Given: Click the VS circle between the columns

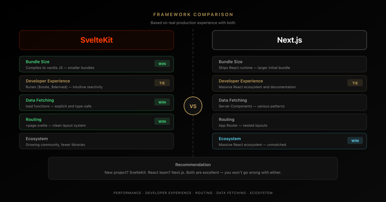Looking at the screenshot, I should click(x=193, y=106).
